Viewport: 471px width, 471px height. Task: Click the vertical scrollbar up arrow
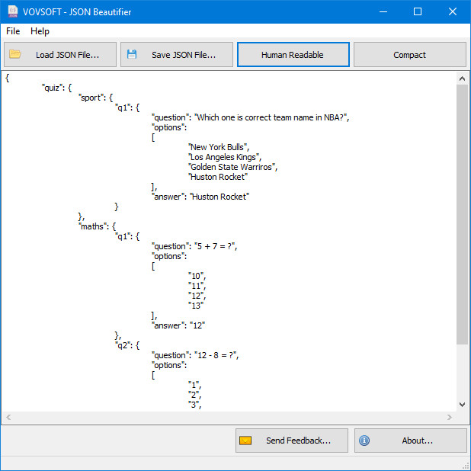[462, 78]
